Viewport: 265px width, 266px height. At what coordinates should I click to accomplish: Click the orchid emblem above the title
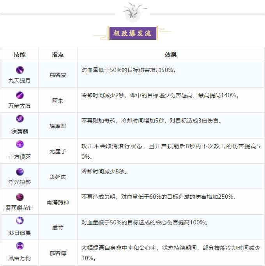point(132,12)
